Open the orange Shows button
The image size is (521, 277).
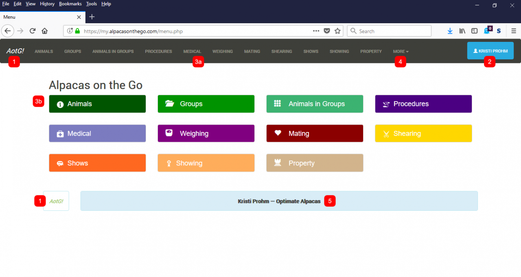point(97,163)
